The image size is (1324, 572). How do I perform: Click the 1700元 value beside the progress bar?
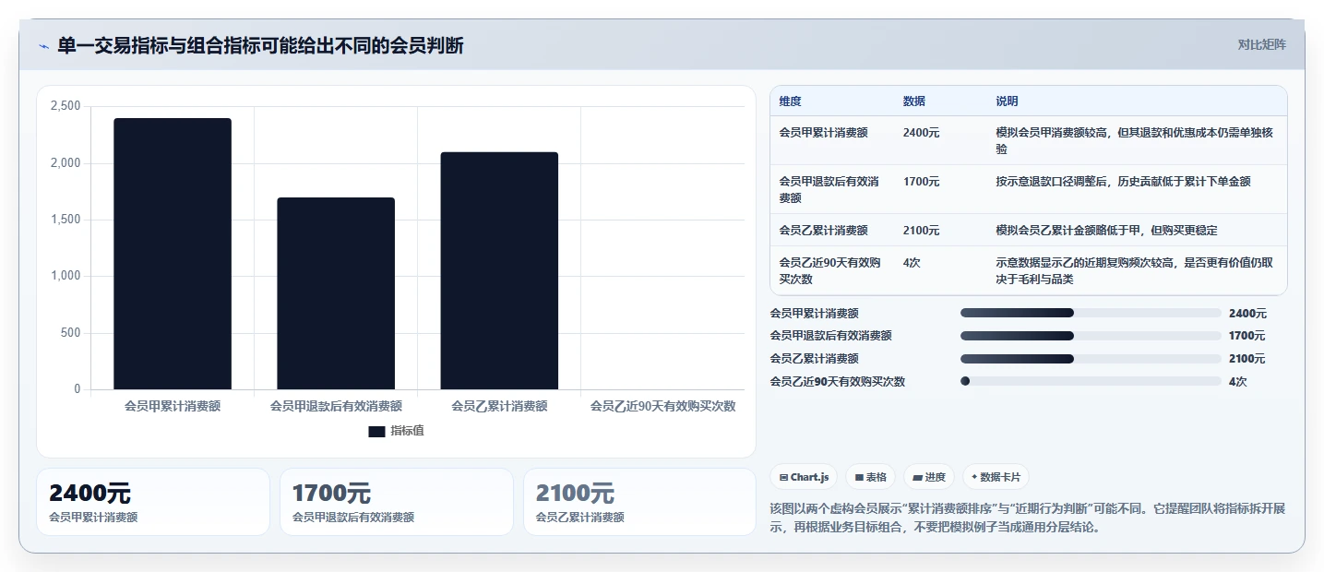[1247, 336]
